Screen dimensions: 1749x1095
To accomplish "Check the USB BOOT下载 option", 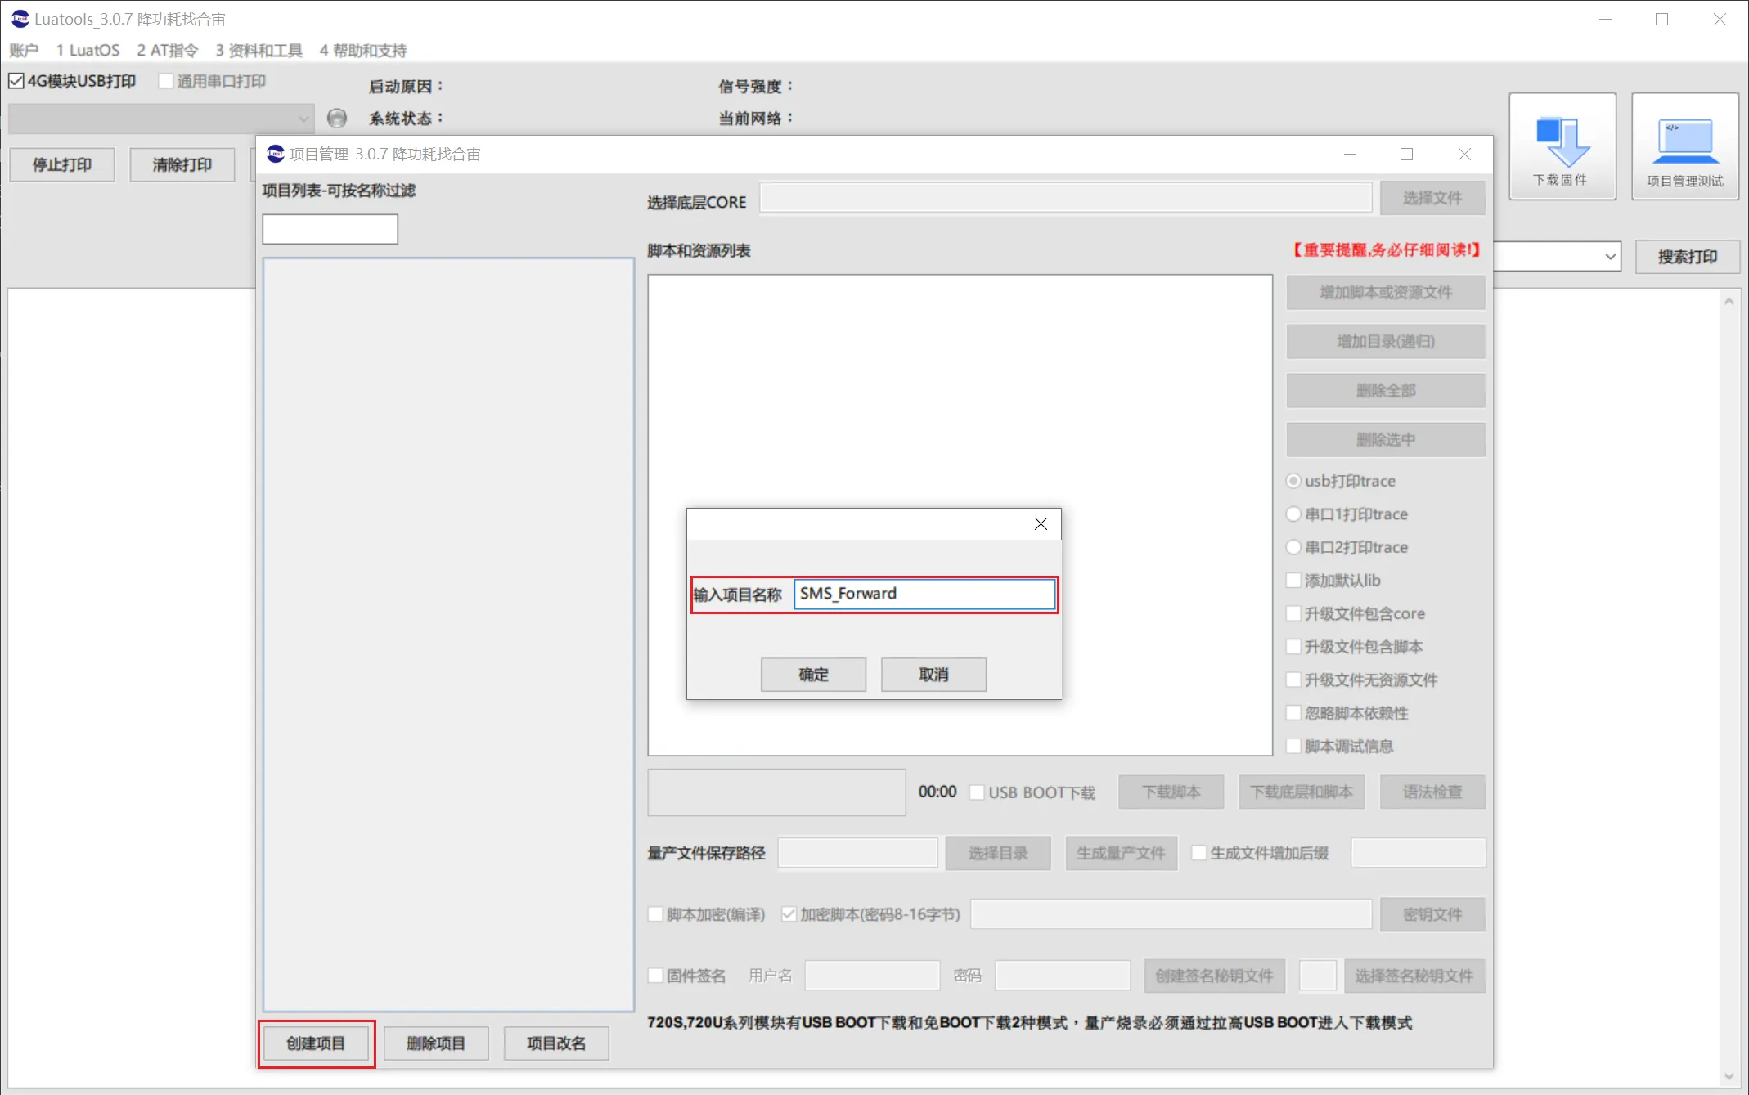I will (976, 792).
